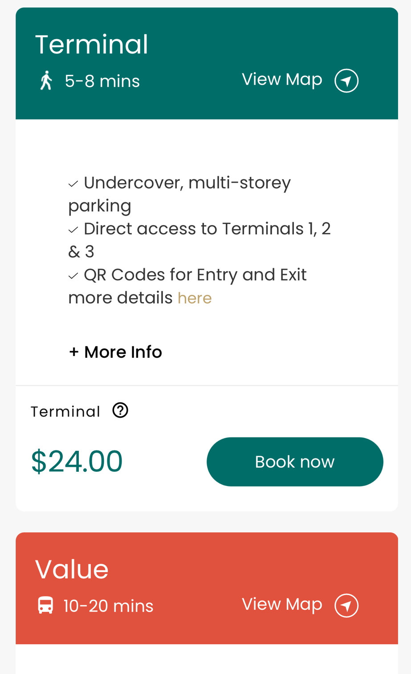Image resolution: width=411 pixels, height=674 pixels.
Task: Click the checkmark next to Undercover parking
Action: (73, 184)
